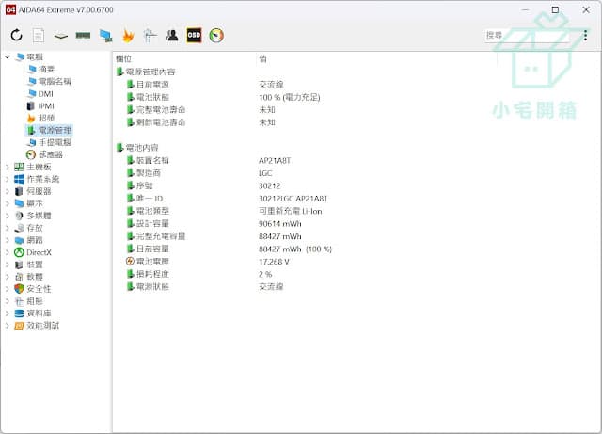Select 感應器 sensor tree item
This screenshot has height=434, width=602.
[51, 154]
